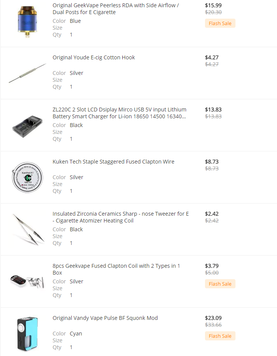Click the 8pcs Geekvape Fused Clapton Coil title
This screenshot has height=356, width=277.
coord(116,269)
